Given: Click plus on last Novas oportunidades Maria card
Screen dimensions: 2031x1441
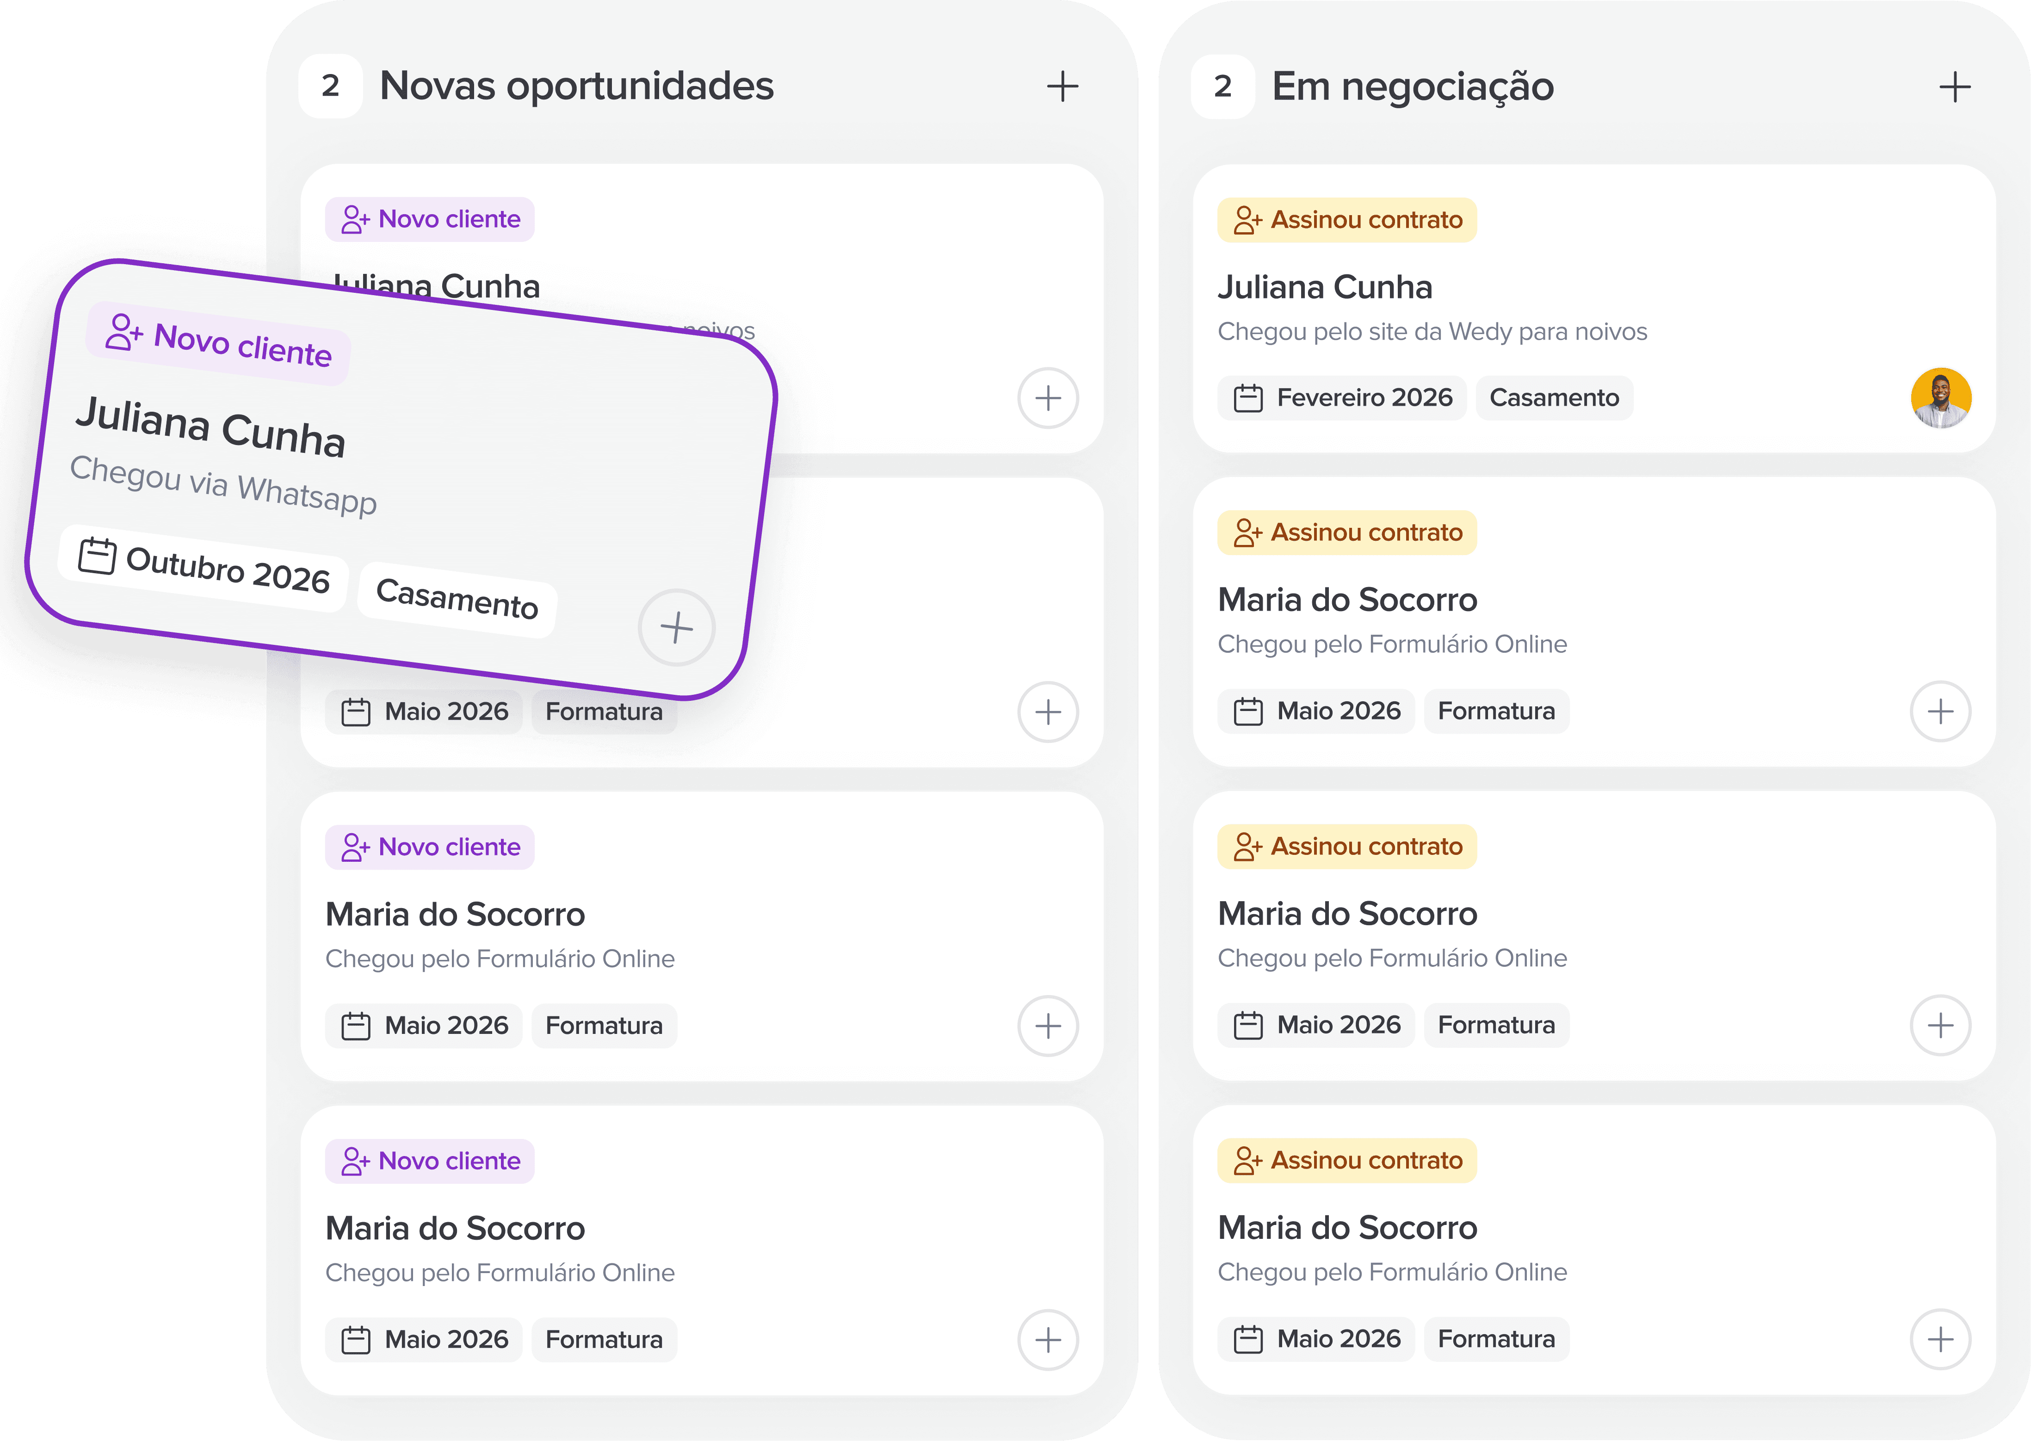Looking at the screenshot, I should pos(1048,1339).
